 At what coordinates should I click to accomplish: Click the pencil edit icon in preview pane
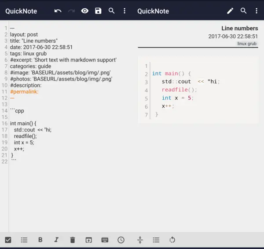click(230, 11)
